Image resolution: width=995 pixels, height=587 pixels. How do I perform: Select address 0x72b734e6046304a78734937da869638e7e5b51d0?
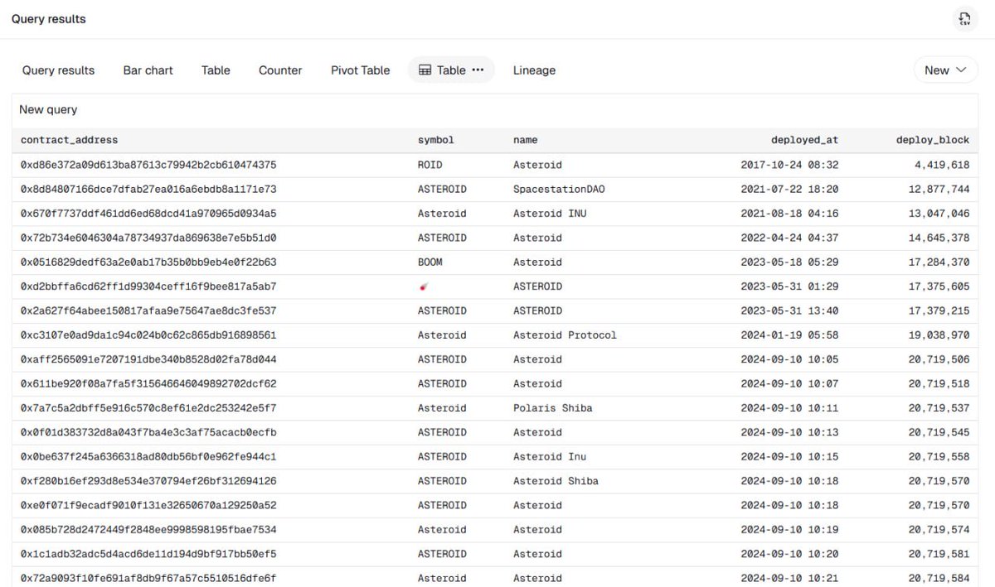(x=148, y=238)
